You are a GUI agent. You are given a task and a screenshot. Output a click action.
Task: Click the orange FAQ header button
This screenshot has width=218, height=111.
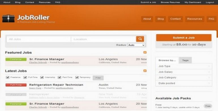click(211, 19)
